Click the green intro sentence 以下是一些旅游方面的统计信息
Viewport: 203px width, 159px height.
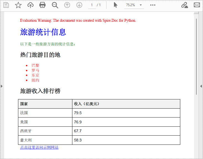(x=48, y=44)
